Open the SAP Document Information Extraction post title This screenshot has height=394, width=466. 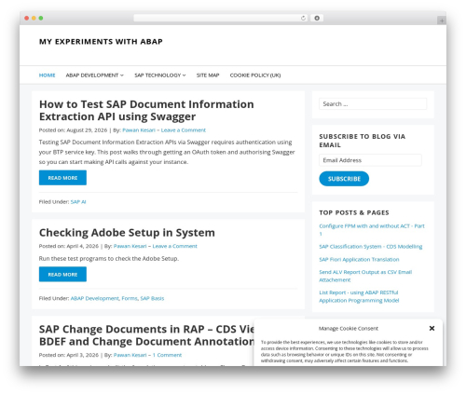tap(146, 110)
